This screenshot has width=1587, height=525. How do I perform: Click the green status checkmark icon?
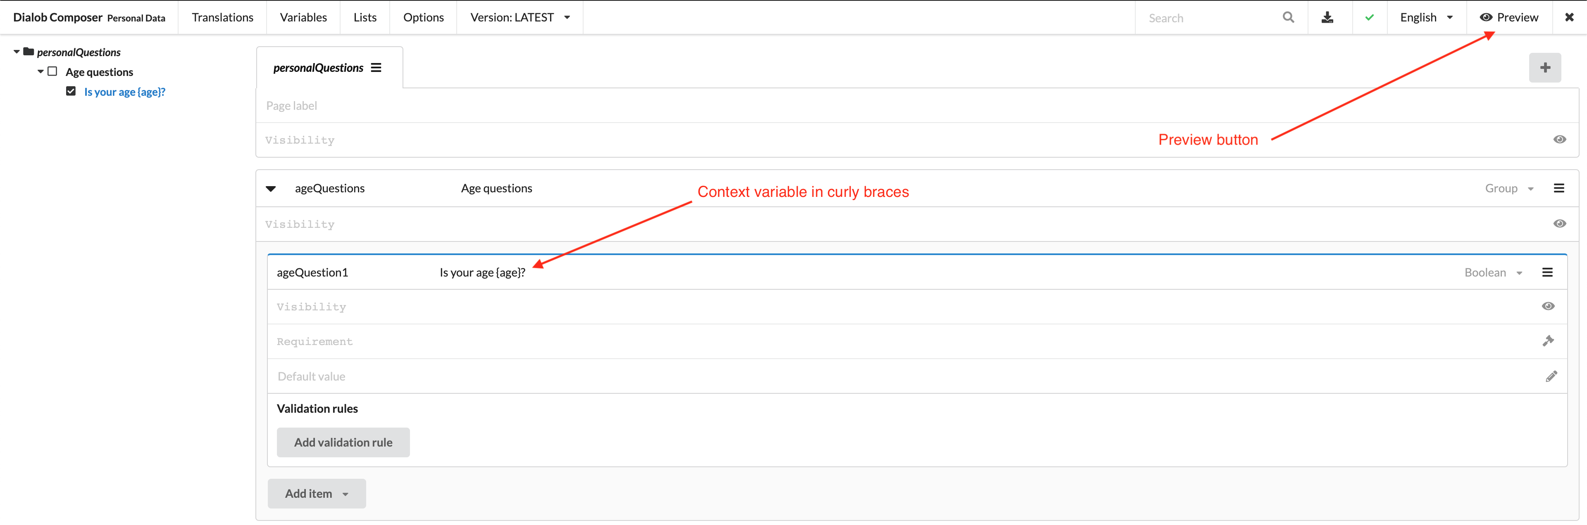click(1370, 17)
